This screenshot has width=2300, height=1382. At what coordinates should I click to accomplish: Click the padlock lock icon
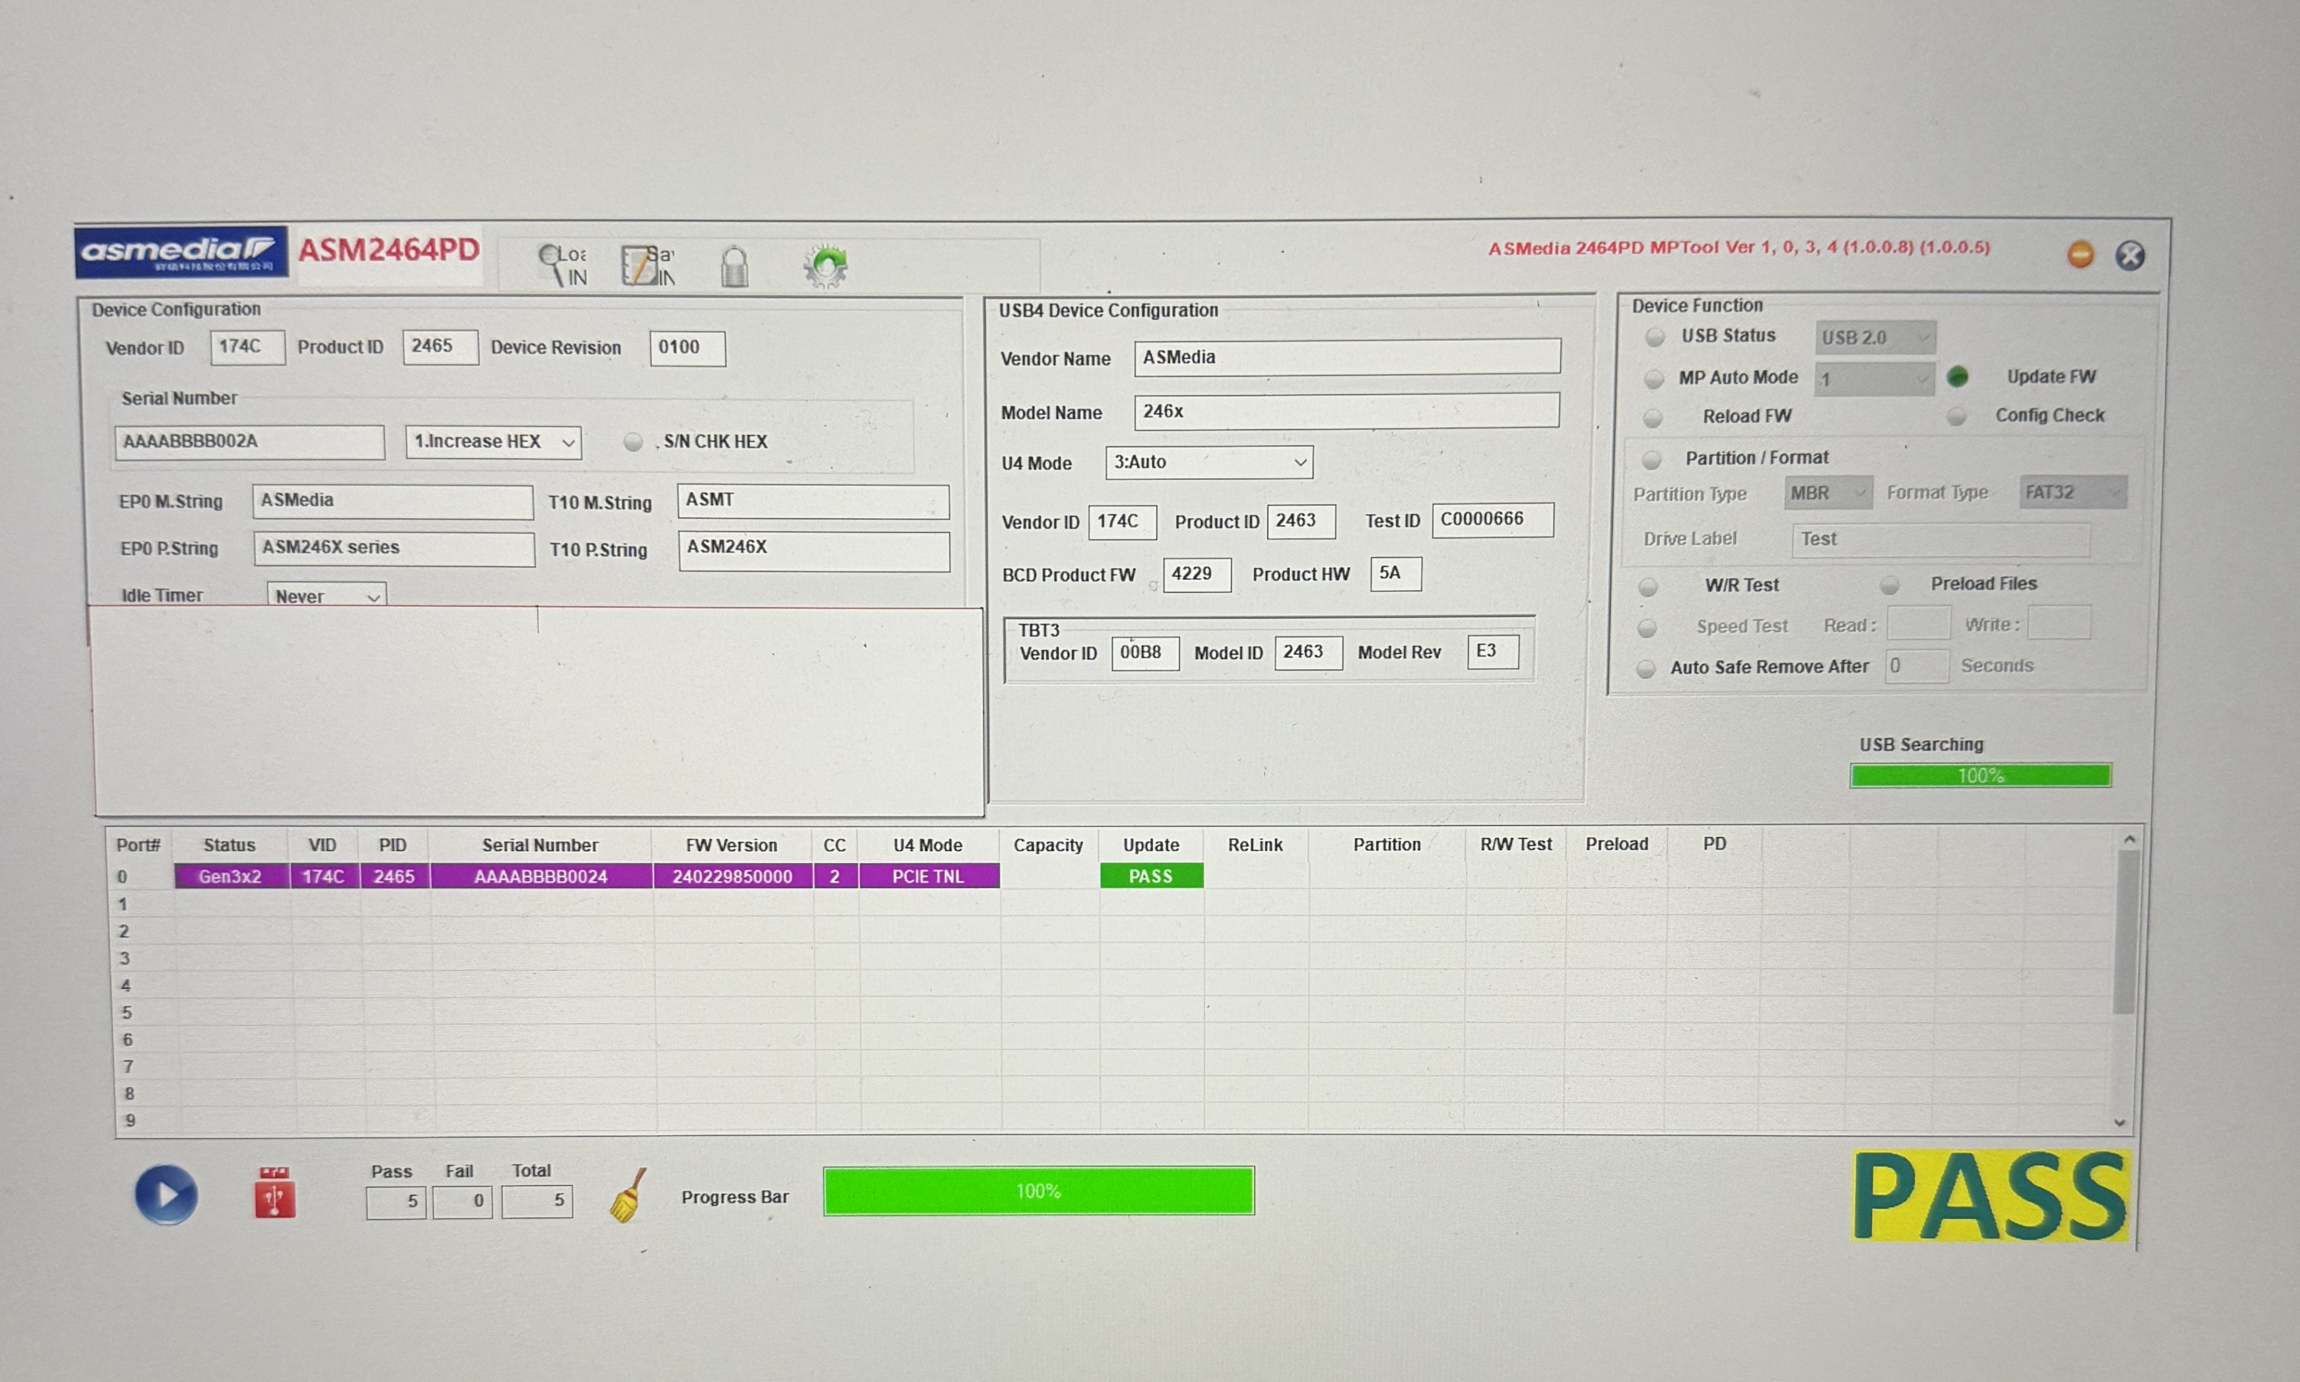[x=734, y=267]
